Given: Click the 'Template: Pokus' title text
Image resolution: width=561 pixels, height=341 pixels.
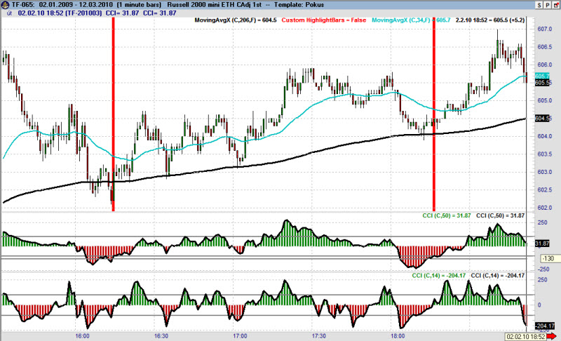Looking at the screenshot, I should pos(299,5).
